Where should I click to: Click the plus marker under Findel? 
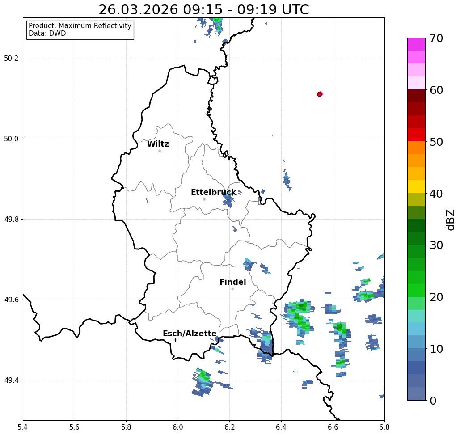click(x=232, y=289)
